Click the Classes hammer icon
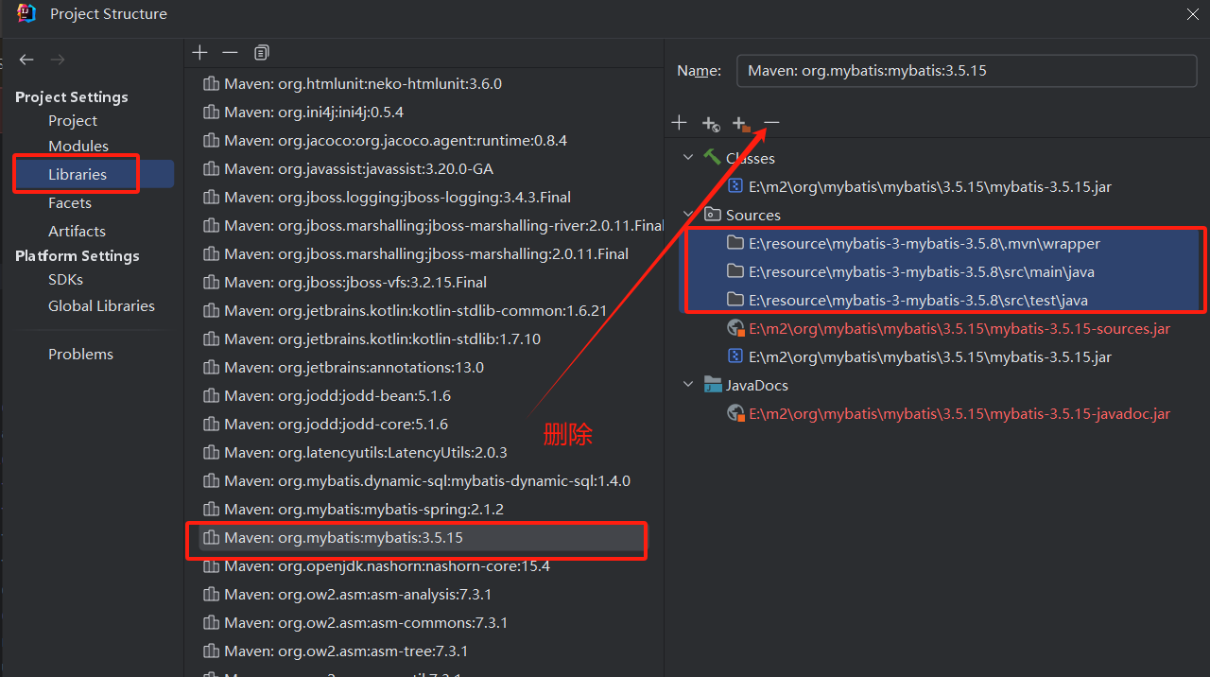The height and width of the screenshot is (677, 1210). (x=712, y=158)
